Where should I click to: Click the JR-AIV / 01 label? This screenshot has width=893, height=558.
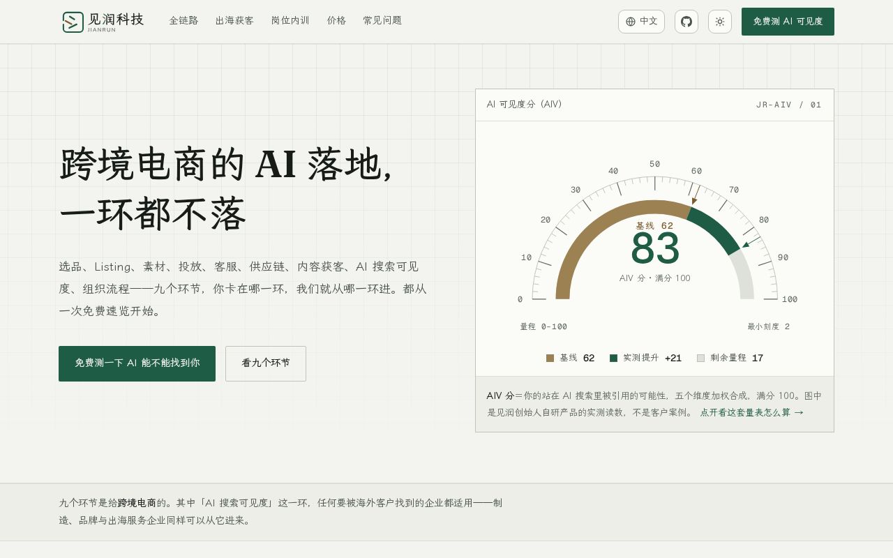(789, 105)
